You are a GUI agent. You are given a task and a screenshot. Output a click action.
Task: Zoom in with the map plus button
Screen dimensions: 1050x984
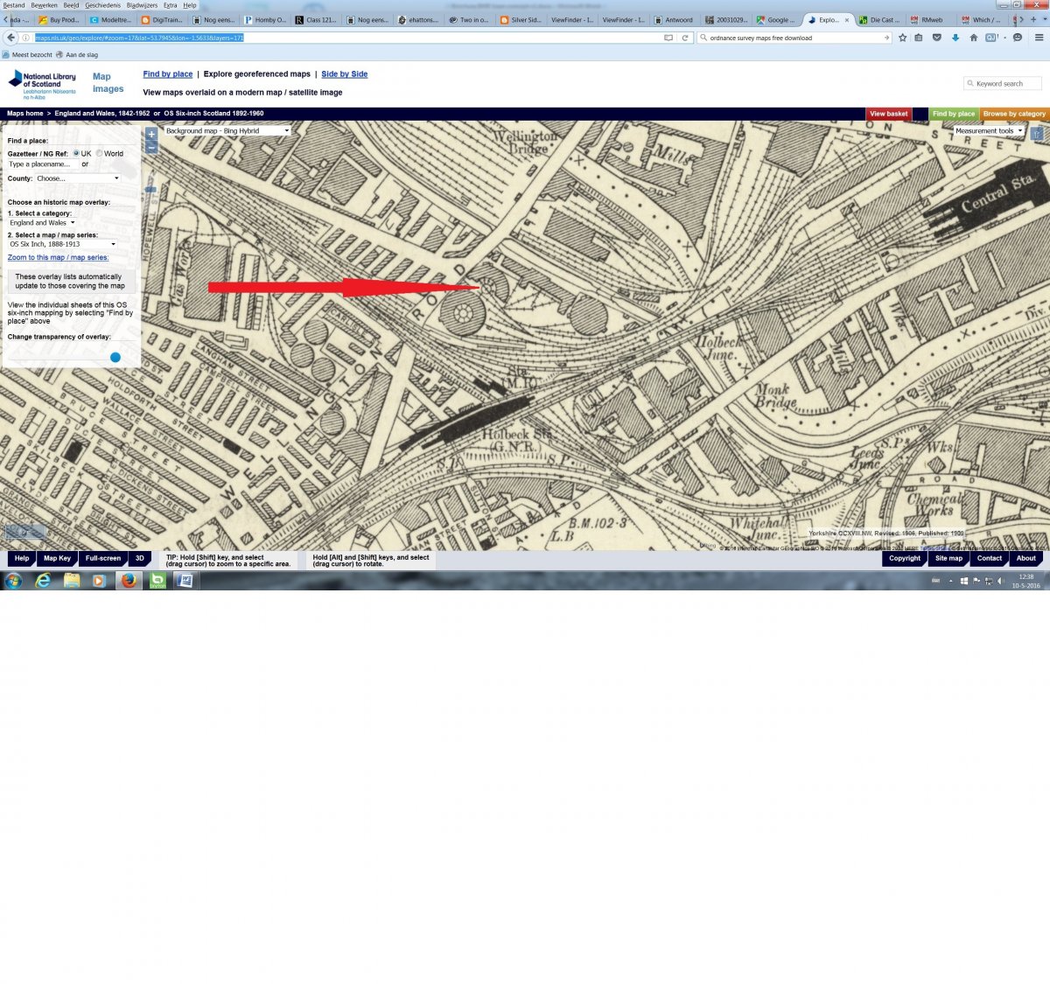click(151, 134)
